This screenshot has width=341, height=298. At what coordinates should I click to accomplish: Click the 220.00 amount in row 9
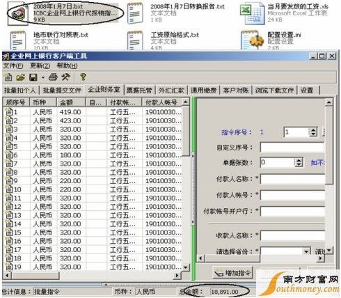[70, 181]
